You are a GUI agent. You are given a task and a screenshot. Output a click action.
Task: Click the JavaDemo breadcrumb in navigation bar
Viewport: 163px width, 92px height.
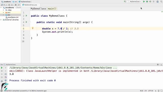(x=6, y=2)
